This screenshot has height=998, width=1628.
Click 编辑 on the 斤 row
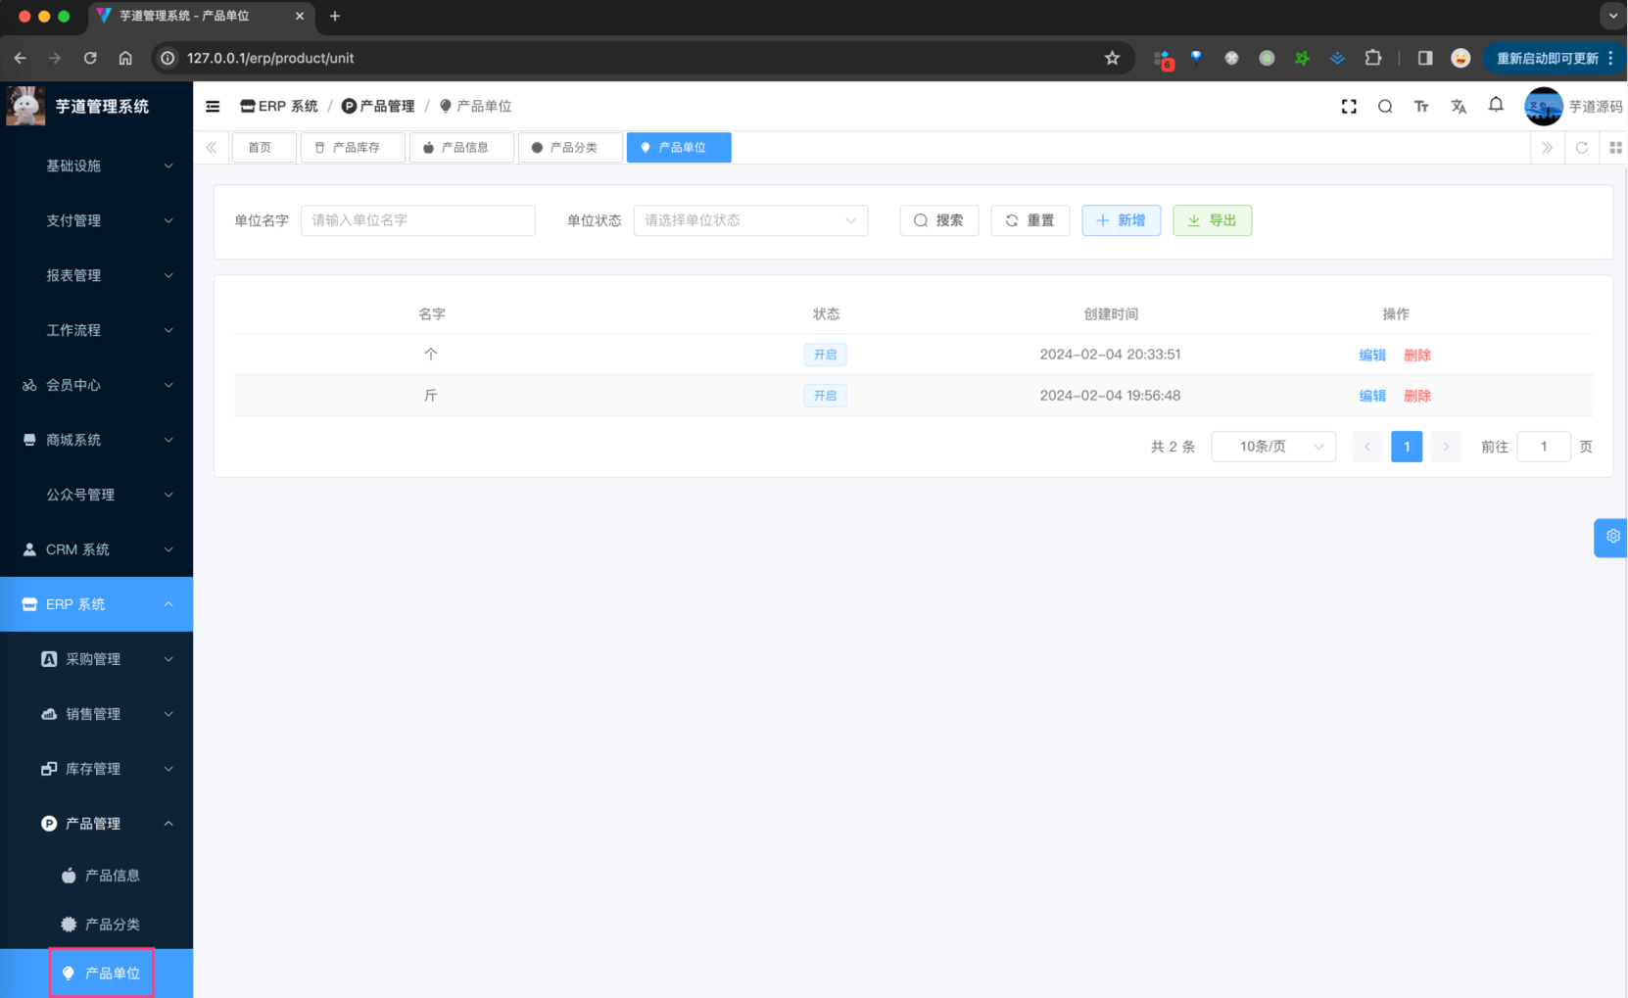pos(1371,395)
